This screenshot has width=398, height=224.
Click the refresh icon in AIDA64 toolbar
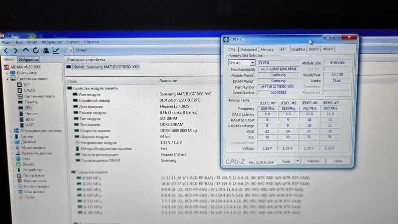click(x=35, y=51)
